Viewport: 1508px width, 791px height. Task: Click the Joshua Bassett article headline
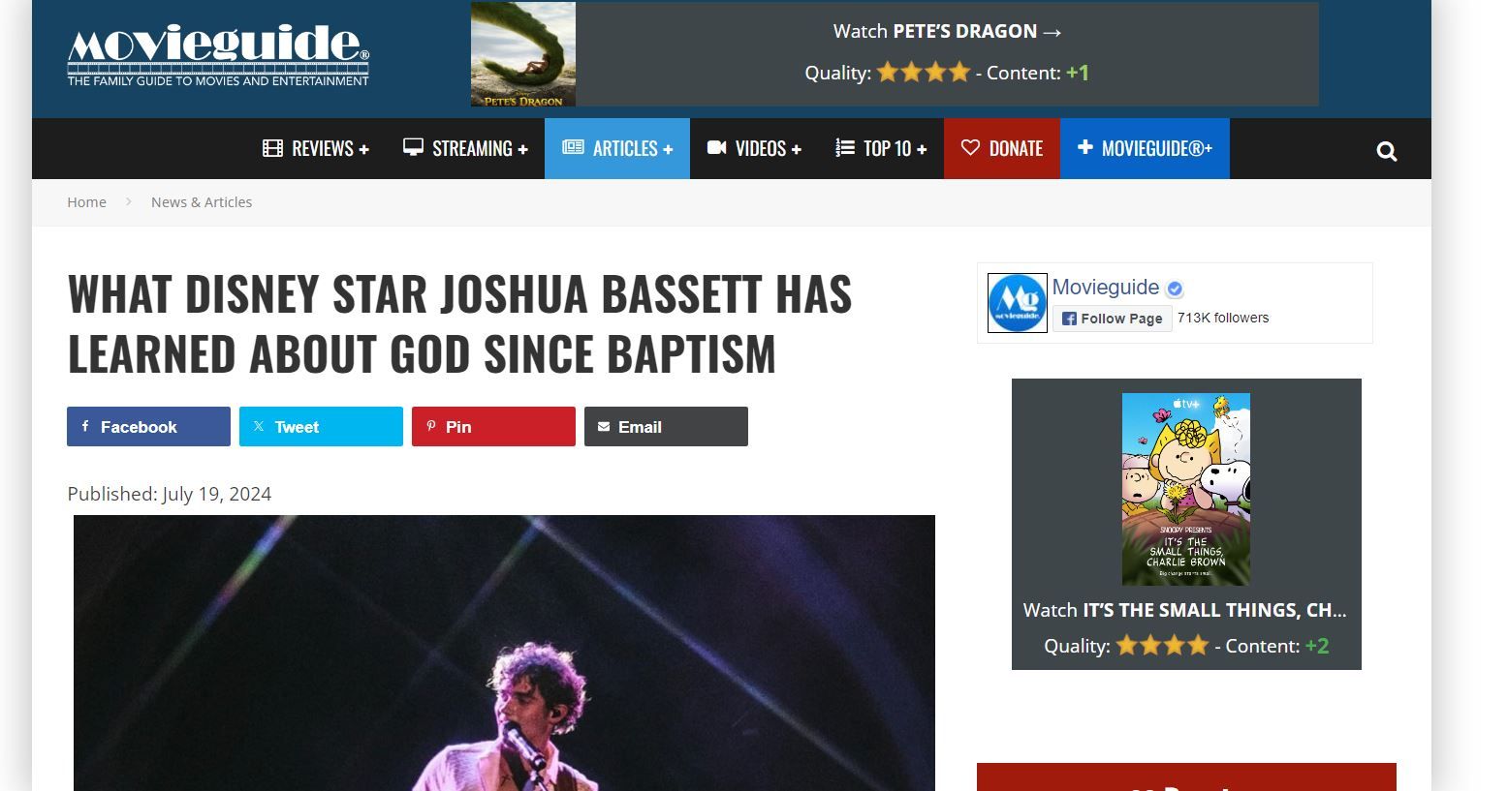[459, 323]
